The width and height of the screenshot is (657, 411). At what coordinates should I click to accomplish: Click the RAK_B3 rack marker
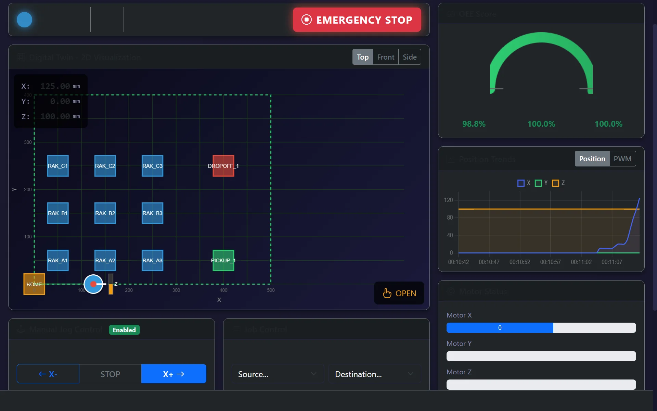pyautogui.click(x=152, y=213)
